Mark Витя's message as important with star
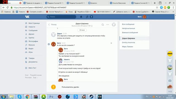The image size is (176, 99). pos(111,43)
